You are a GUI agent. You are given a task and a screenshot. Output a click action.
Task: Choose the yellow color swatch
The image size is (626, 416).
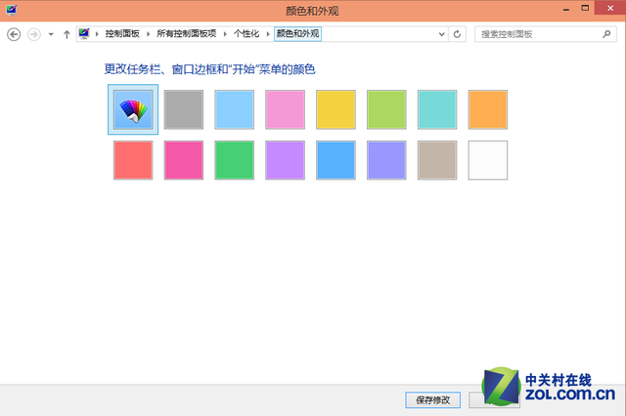(x=335, y=109)
